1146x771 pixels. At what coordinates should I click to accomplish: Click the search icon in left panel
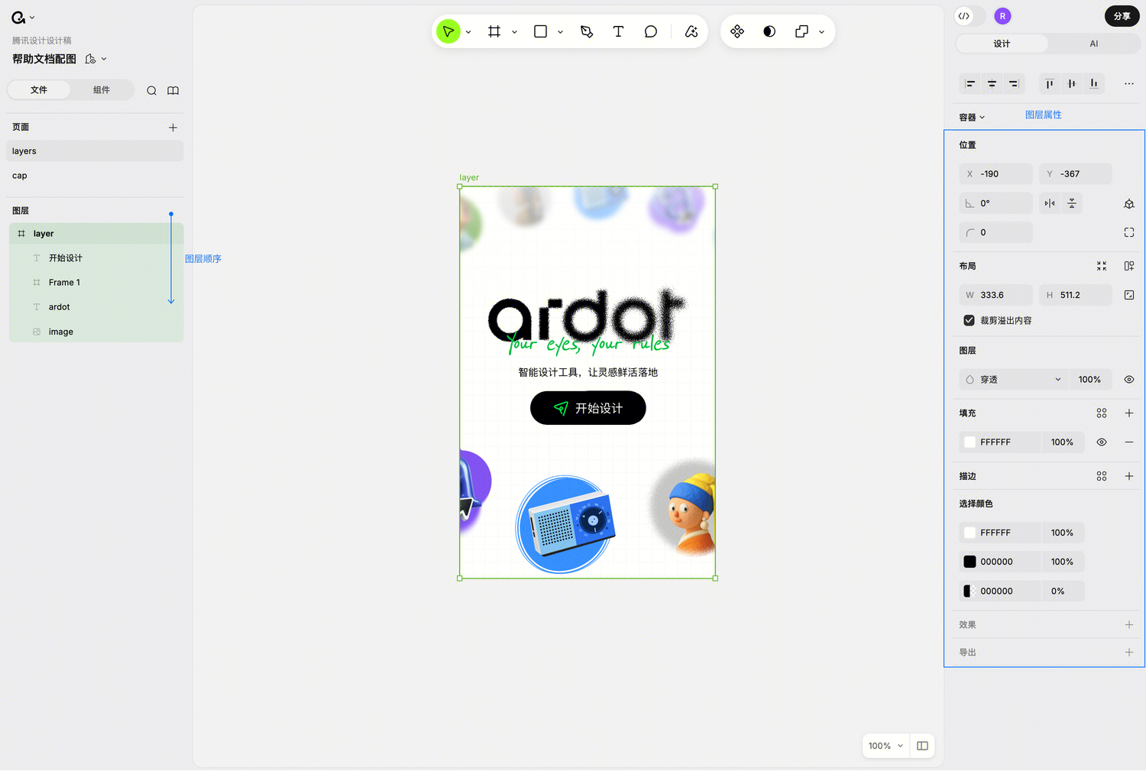pyautogui.click(x=151, y=90)
